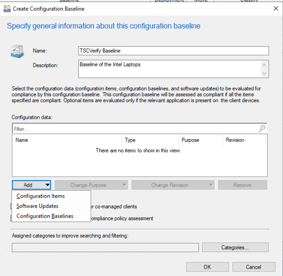This screenshot has height=276, width=283.
Task: Click the 'Specify general information' heading
Action: [104, 26]
